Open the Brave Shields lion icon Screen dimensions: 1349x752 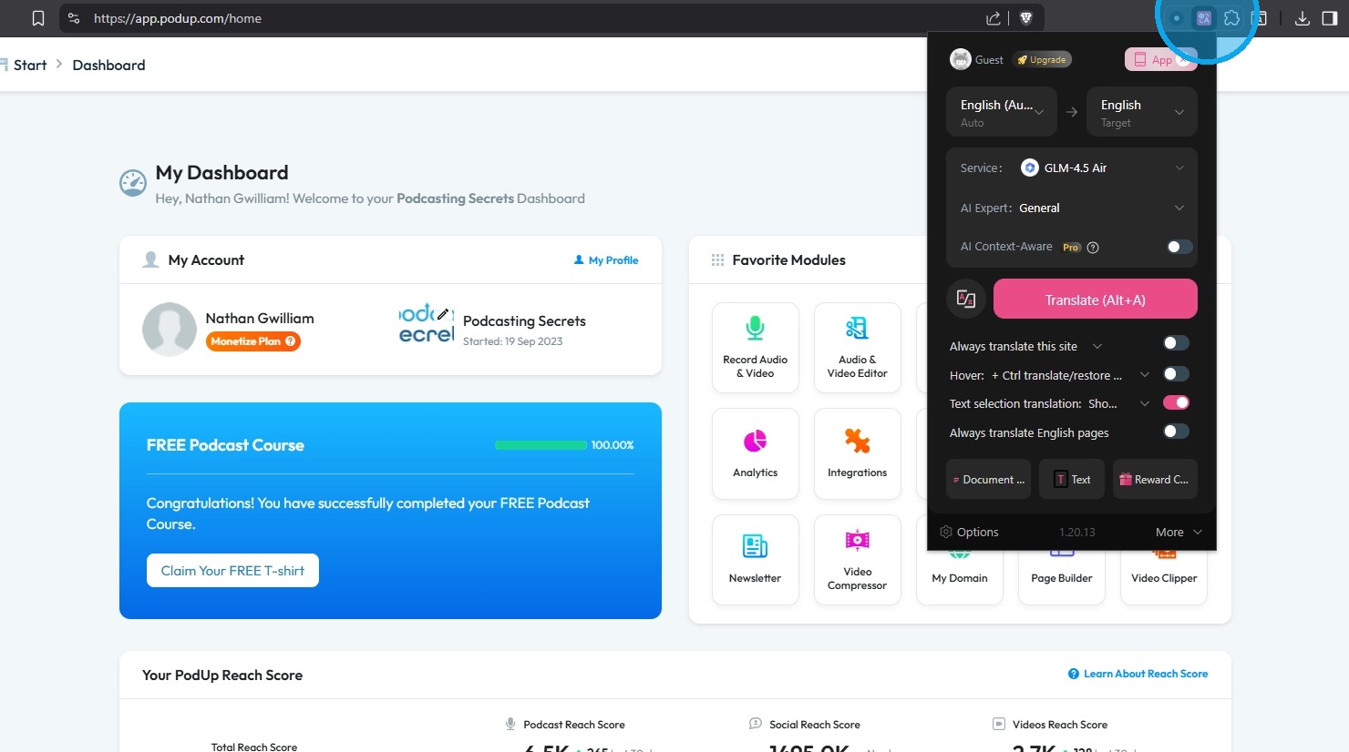pyautogui.click(x=1026, y=18)
